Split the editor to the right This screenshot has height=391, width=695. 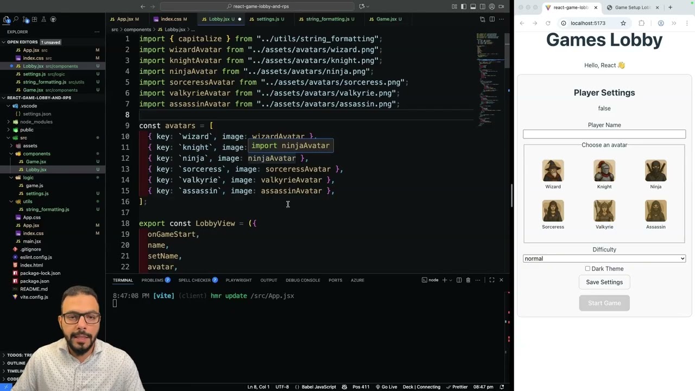(492, 19)
